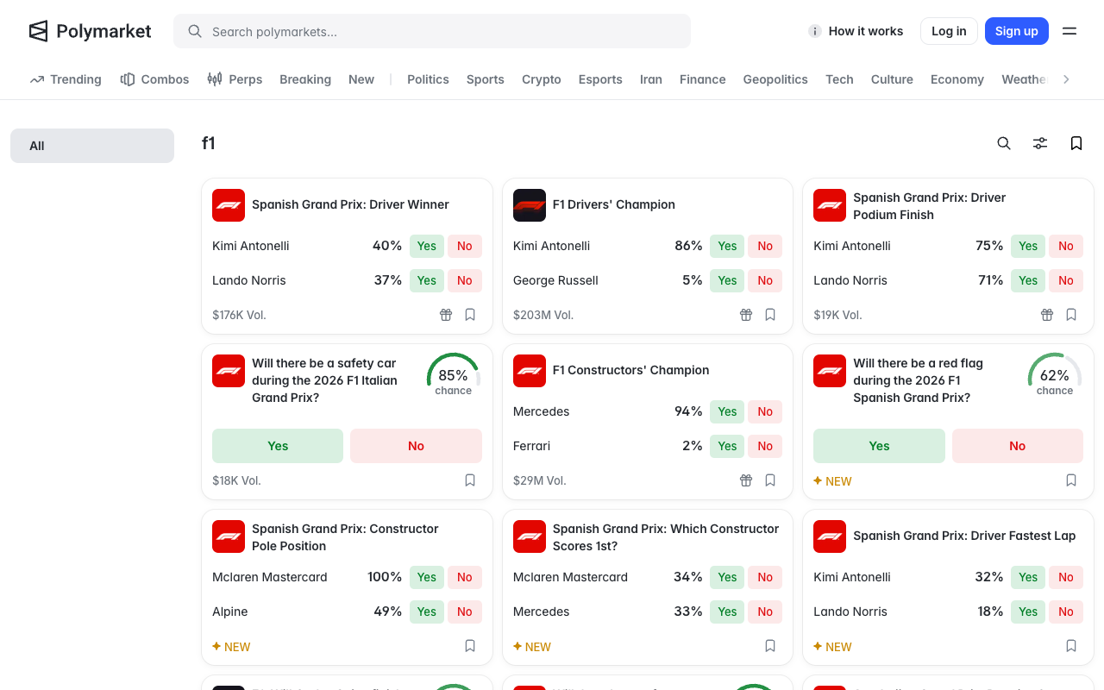1104x690 pixels.
Task: Click gift icon on Driver Winner card
Action: (446, 315)
